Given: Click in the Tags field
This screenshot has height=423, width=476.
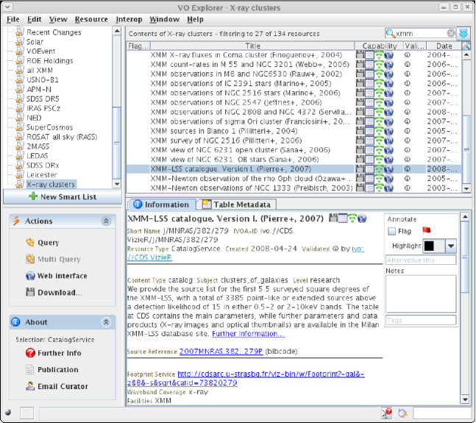Looking at the screenshot, I should point(421,320).
